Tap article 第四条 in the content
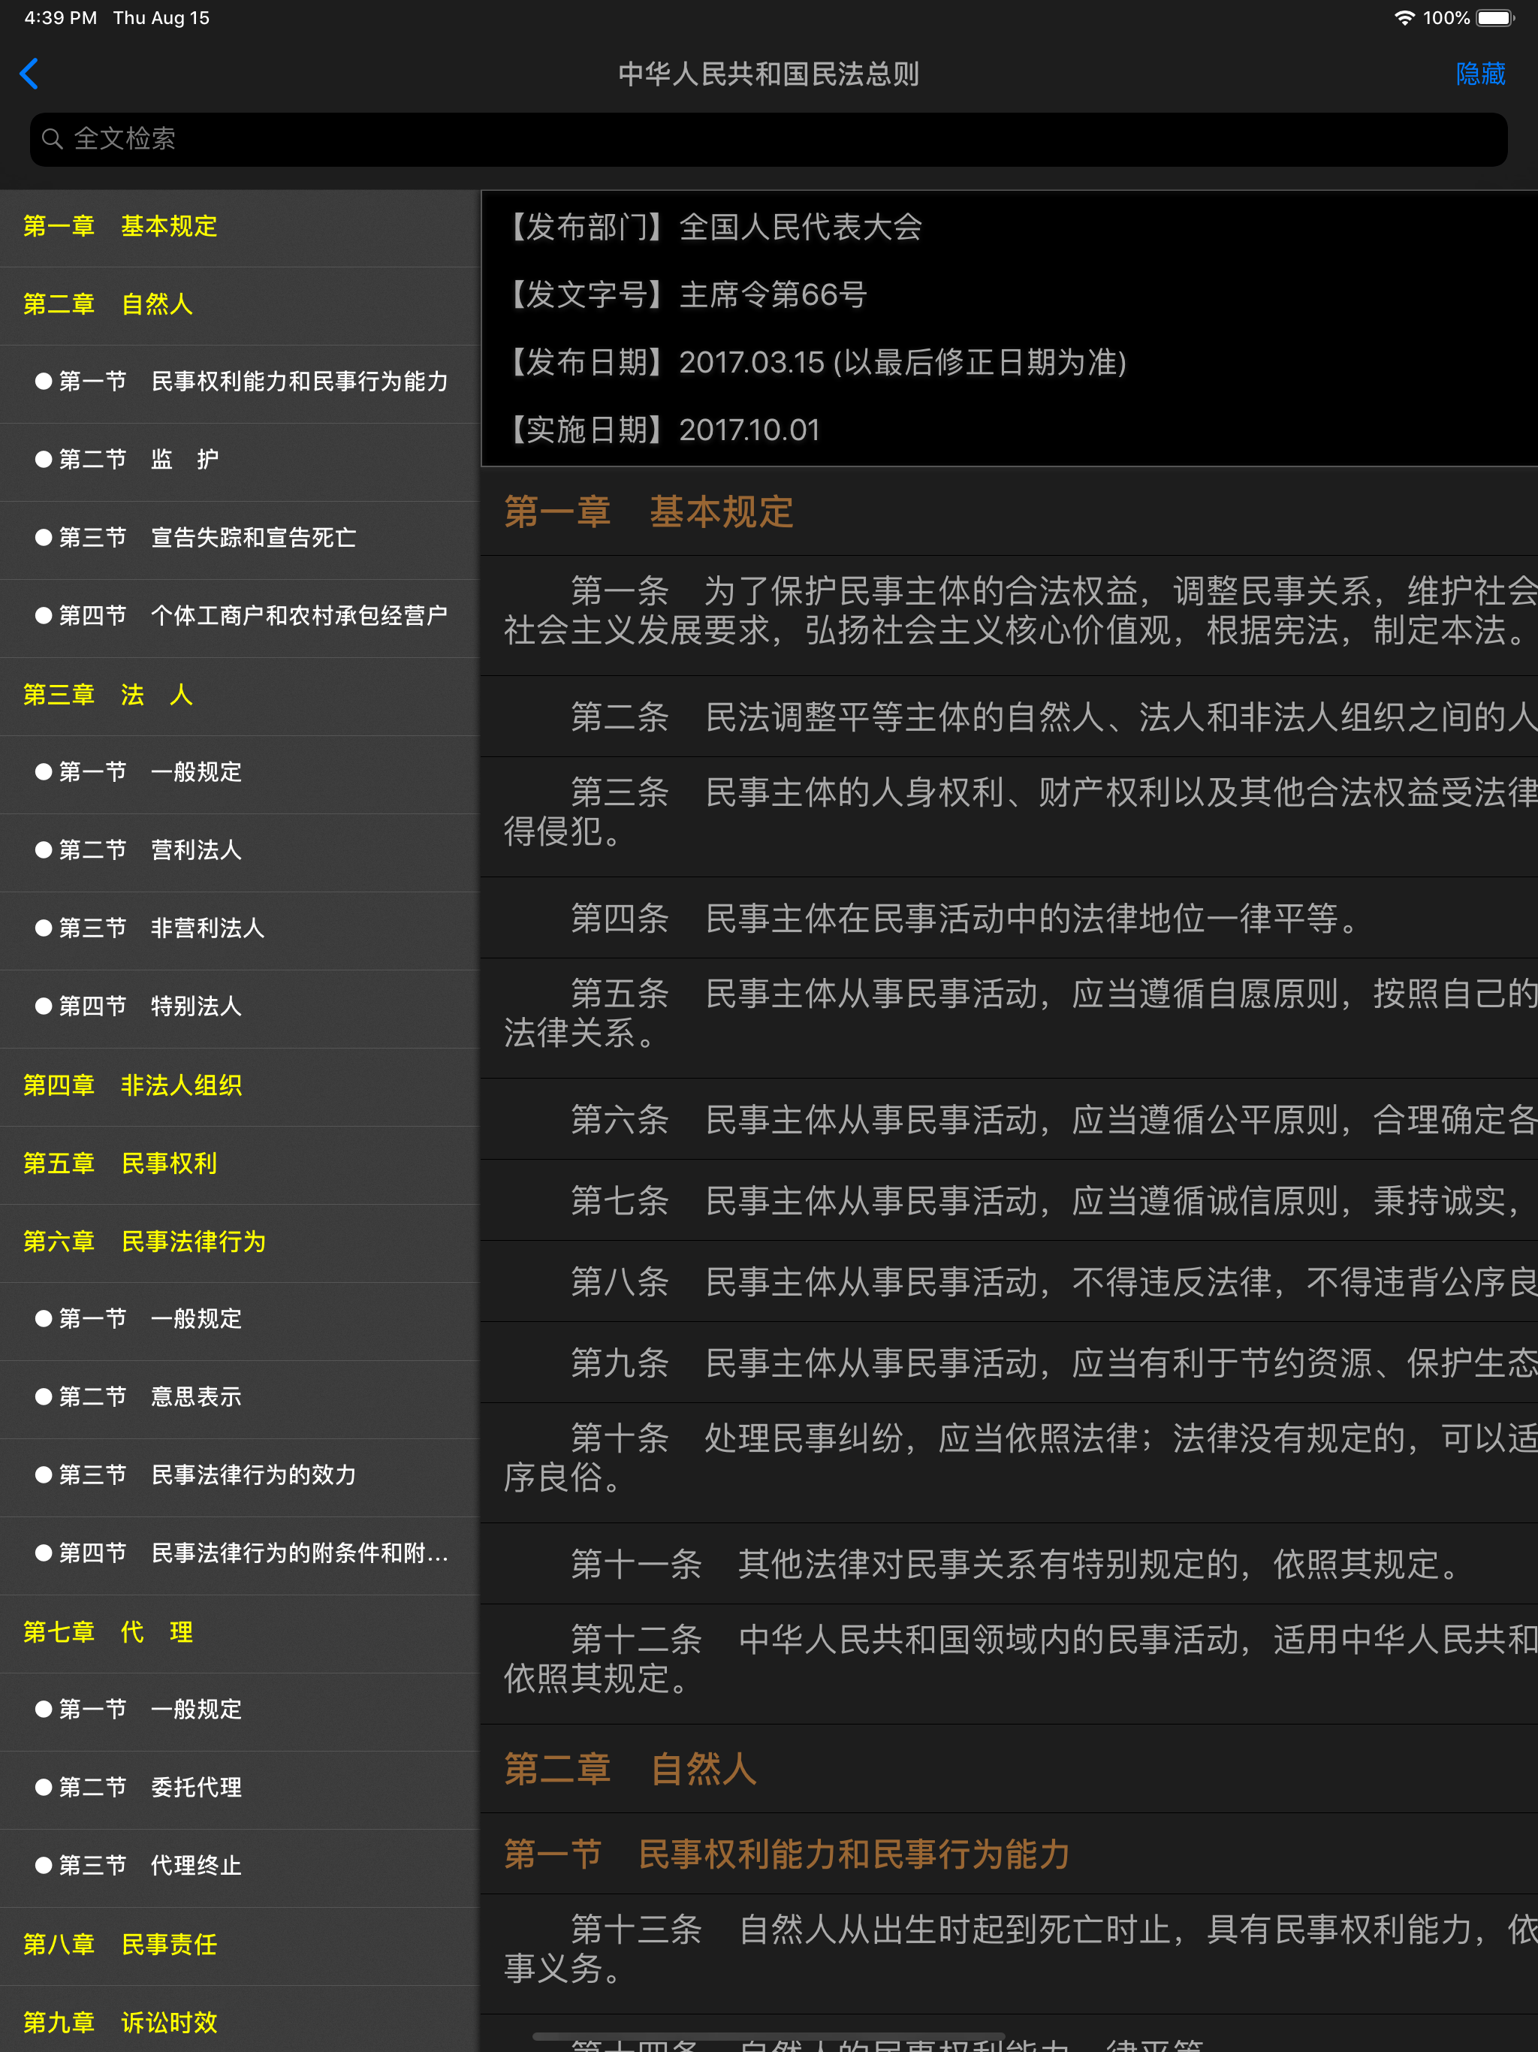Image resolution: width=1538 pixels, height=2052 pixels. pos(1009,919)
